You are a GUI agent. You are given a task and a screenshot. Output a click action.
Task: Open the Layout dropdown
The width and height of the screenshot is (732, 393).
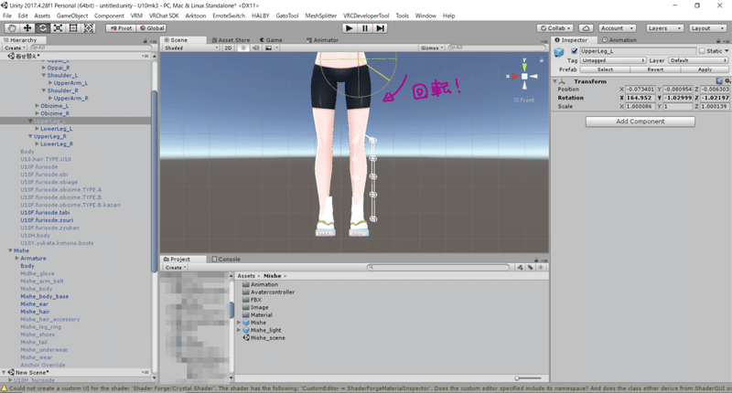pos(706,28)
